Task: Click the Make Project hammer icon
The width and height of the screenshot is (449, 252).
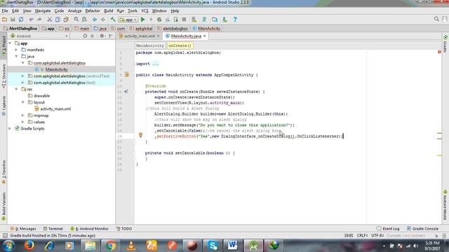Action: (113, 20)
